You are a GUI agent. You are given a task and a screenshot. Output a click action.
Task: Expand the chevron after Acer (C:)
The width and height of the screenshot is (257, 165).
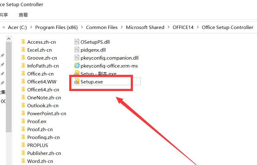click(x=31, y=27)
